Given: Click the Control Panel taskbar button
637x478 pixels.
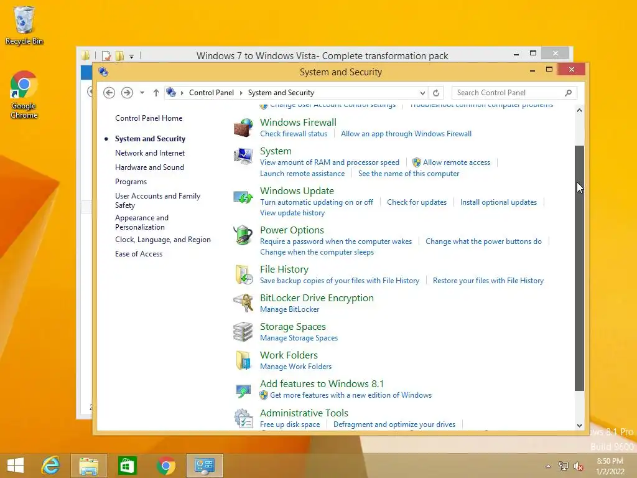Looking at the screenshot, I should coord(204,466).
